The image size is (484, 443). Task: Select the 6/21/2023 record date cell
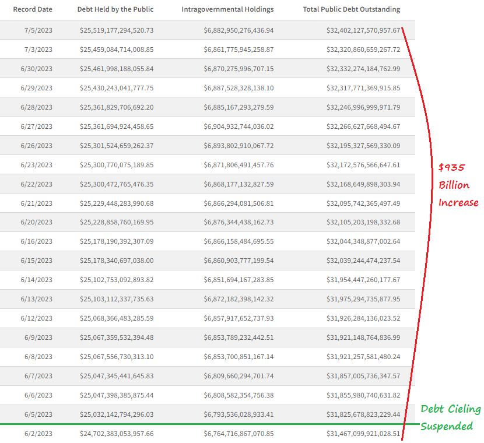pos(36,203)
